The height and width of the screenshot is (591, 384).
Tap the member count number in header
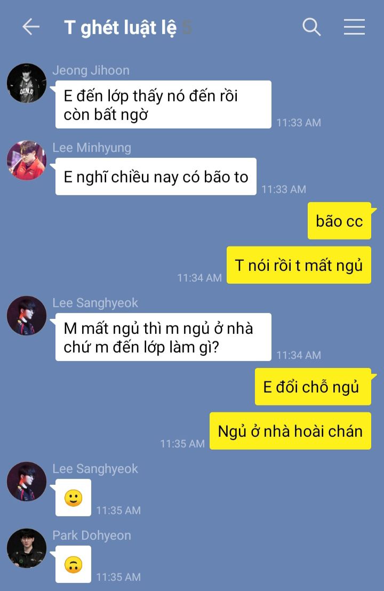187,28
